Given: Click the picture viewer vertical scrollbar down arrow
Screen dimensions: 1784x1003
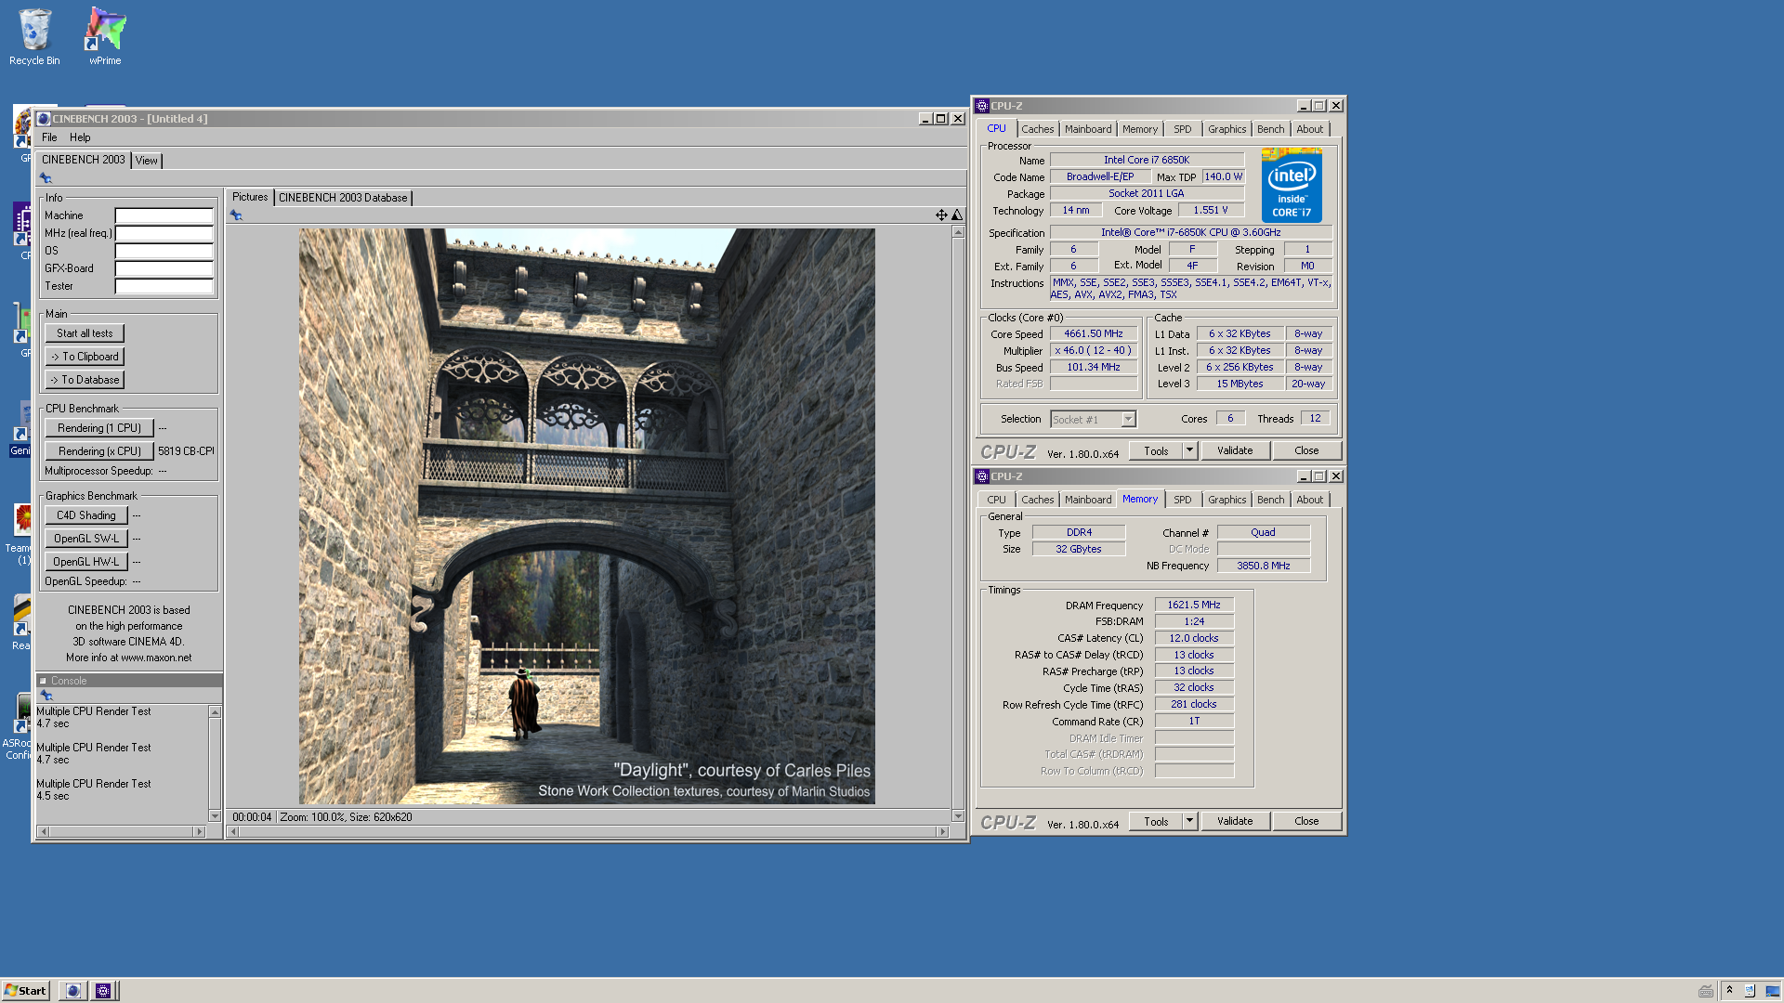Looking at the screenshot, I should [958, 816].
